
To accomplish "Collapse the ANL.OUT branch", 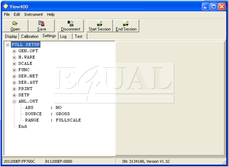I will point(14,101).
